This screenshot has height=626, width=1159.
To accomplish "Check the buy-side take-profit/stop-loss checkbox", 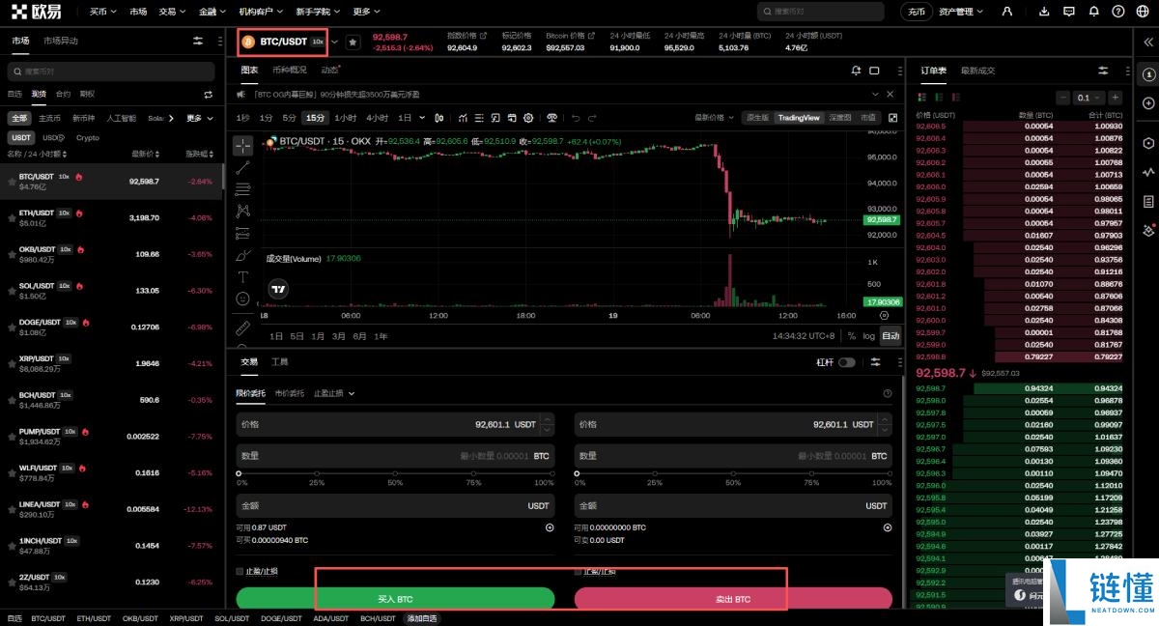I will (240, 571).
